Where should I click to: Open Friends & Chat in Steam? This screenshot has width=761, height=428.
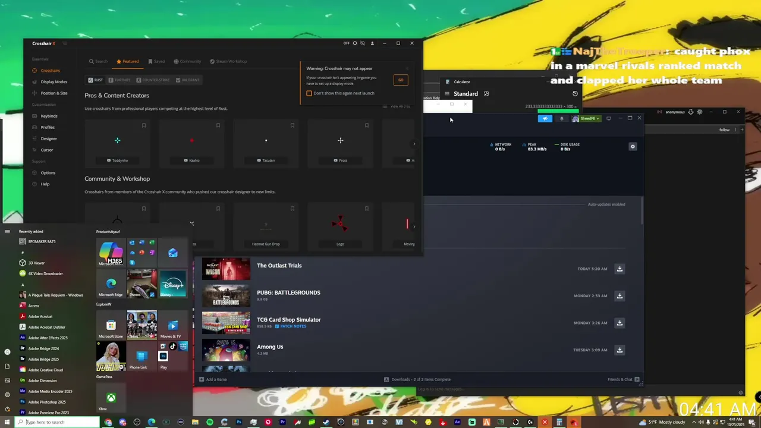(623, 379)
